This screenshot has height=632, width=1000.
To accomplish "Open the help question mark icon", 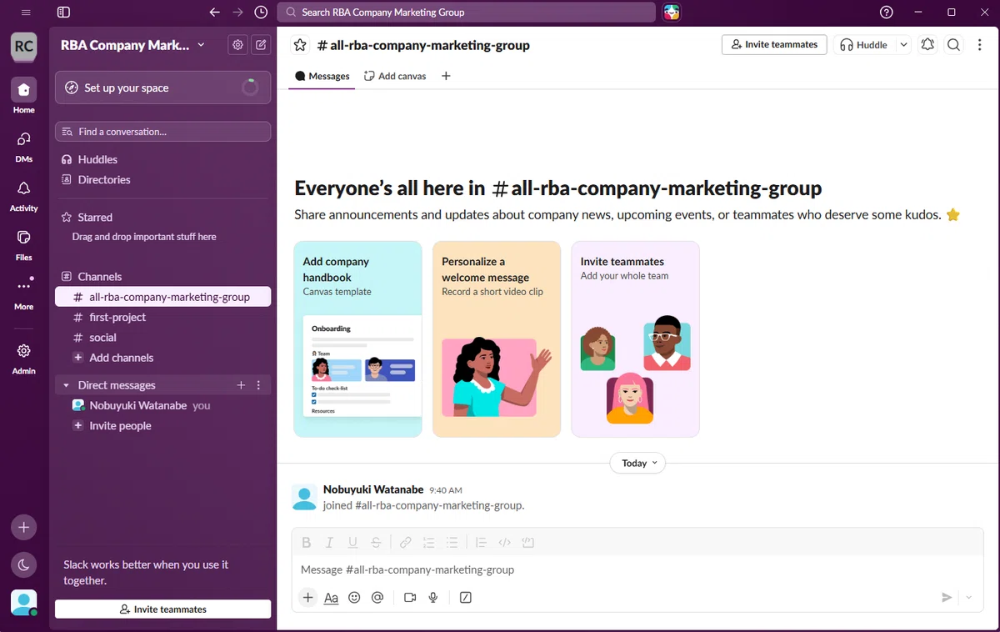I will click(x=887, y=13).
